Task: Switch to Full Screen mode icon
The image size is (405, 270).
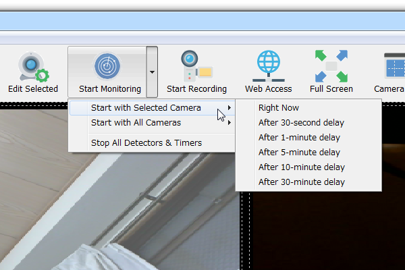Action: 331,66
